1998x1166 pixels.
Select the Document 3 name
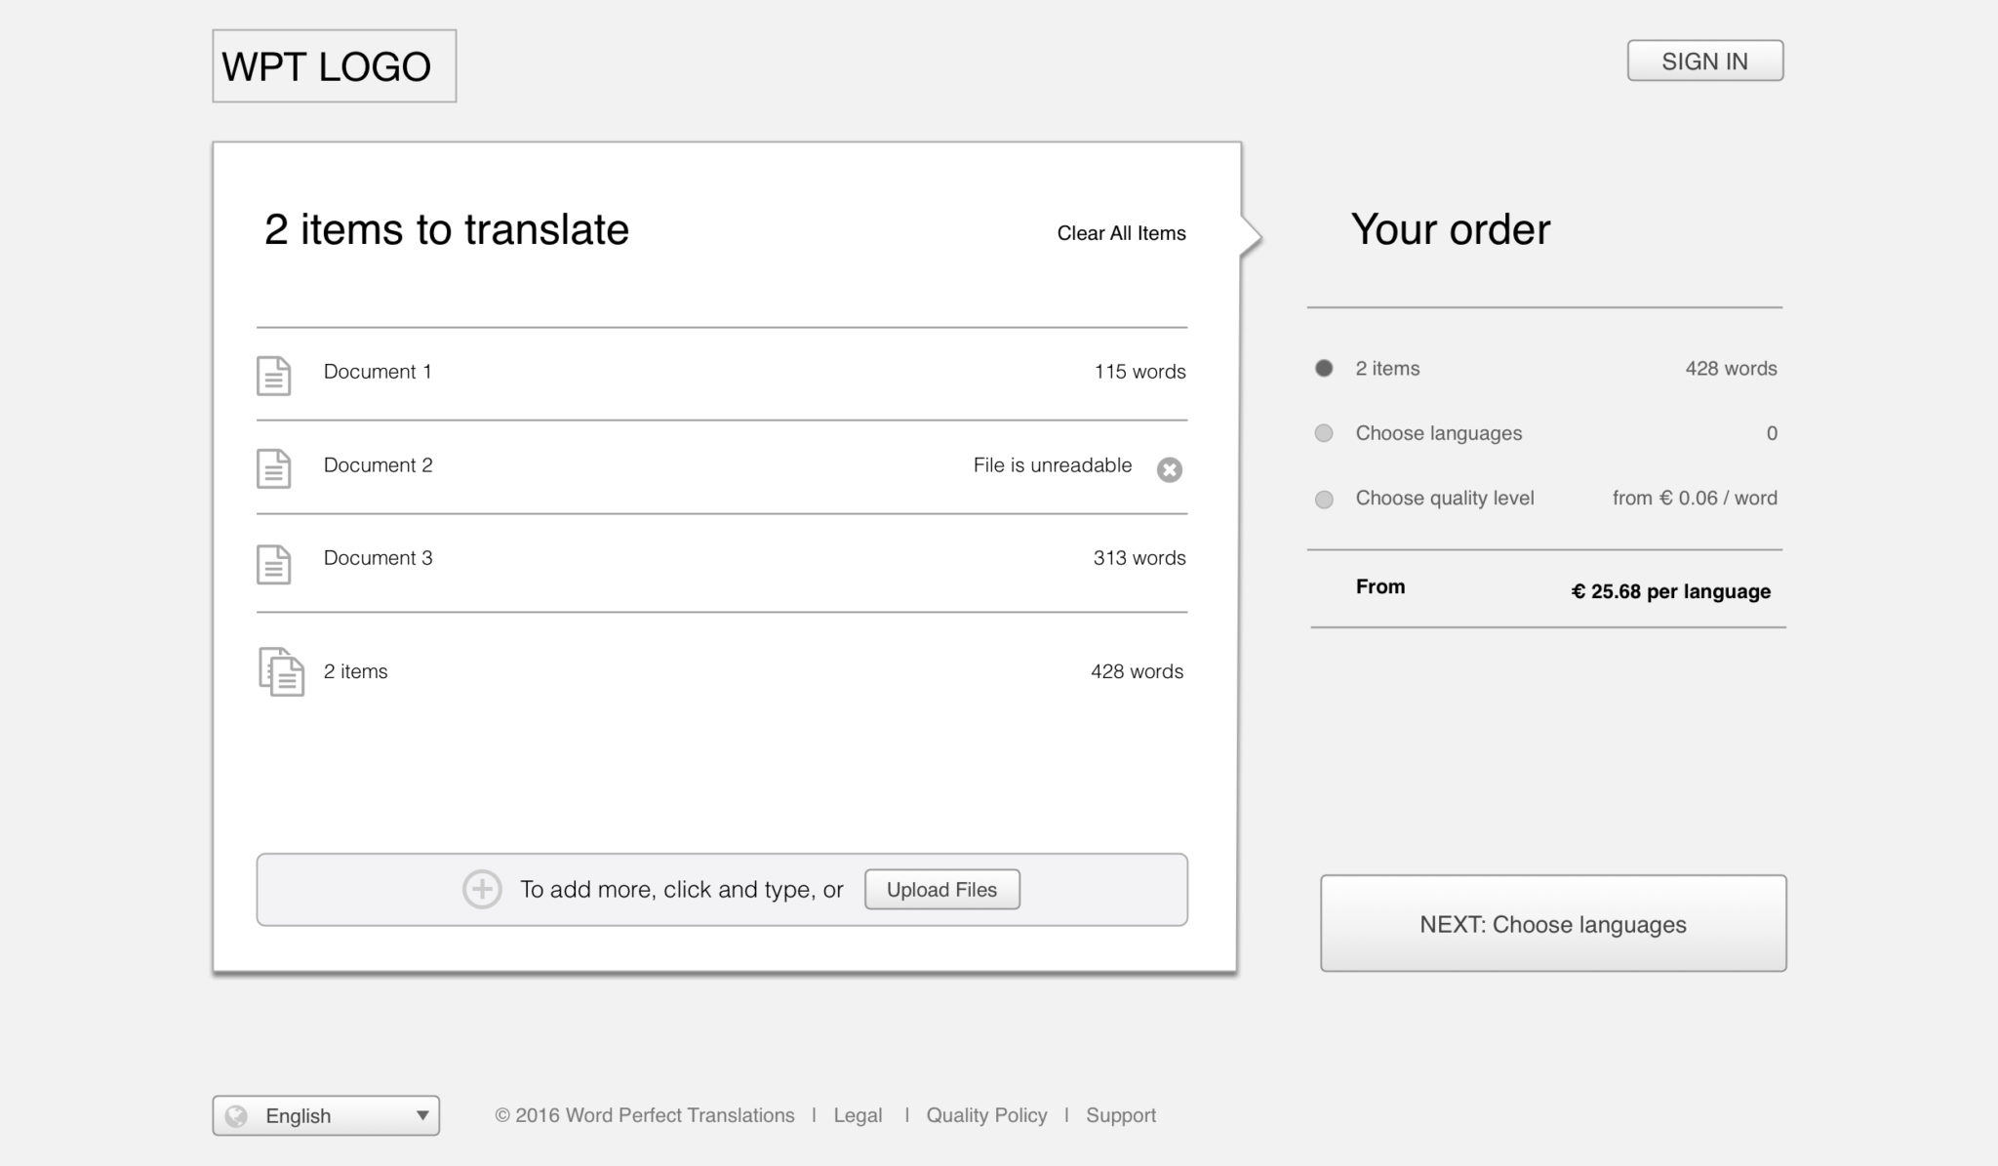379,558
